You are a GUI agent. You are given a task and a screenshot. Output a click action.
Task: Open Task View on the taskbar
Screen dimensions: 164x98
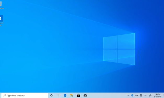58,95
